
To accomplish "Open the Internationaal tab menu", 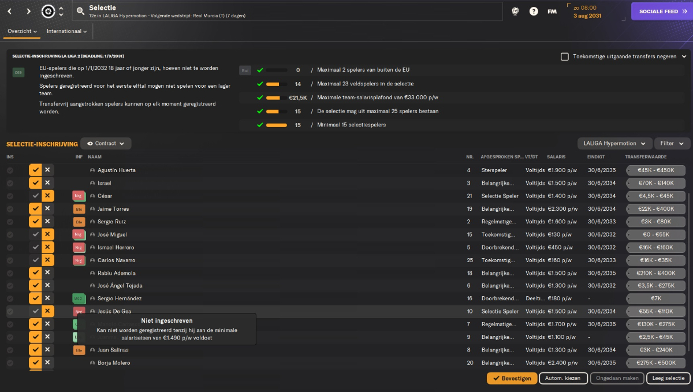I will (x=66, y=31).
